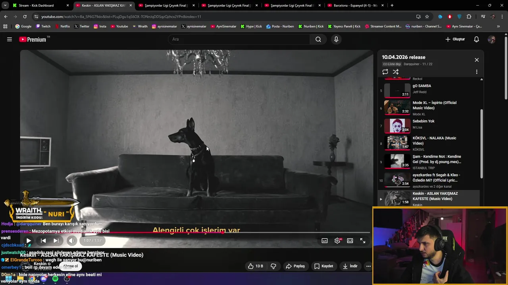This screenshot has height=285, width=508.
Task: Close the playlist panel
Action: tap(477, 60)
